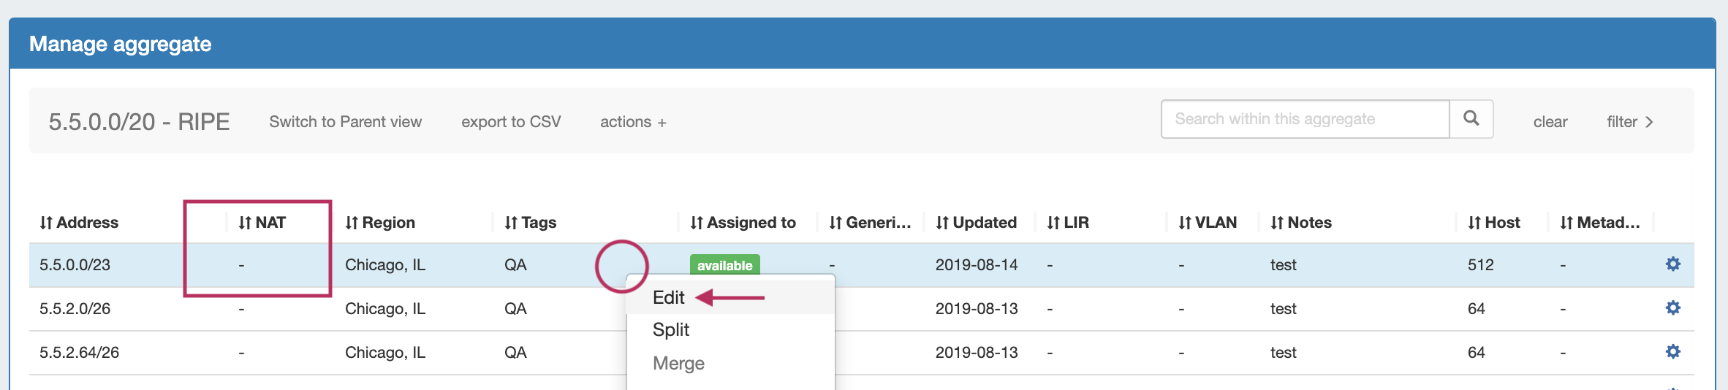
Task: Sort table by Region column
Action: pos(380,223)
